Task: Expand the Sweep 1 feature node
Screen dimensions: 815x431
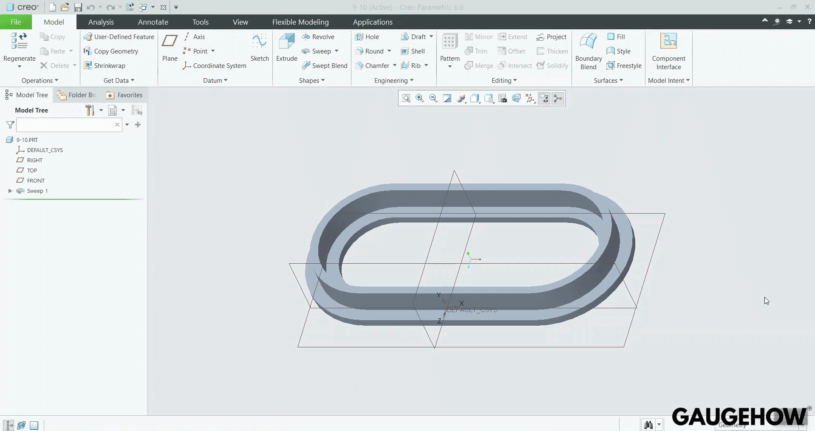Action: point(10,191)
